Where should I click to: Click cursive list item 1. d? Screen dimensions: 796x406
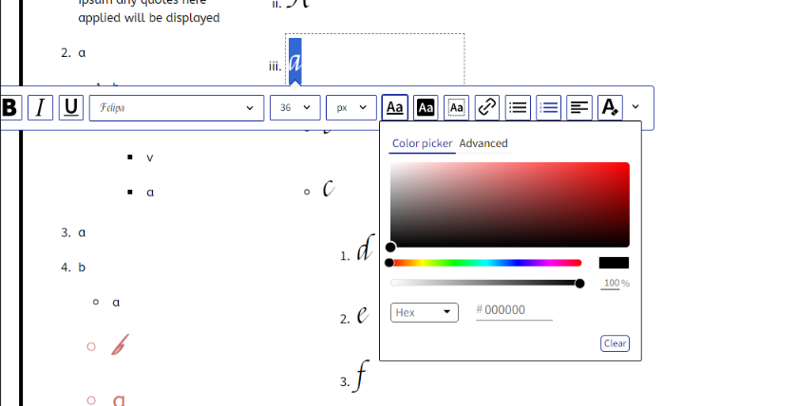(x=357, y=249)
